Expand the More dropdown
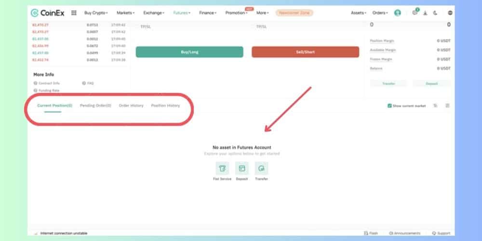The height and width of the screenshot is (241, 482). click(x=263, y=13)
